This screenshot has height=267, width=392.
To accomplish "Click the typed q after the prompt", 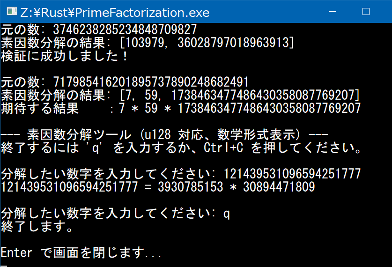I will coord(227,214).
